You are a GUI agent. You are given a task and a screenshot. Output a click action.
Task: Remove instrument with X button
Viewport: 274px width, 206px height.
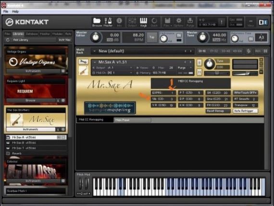[261, 60]
